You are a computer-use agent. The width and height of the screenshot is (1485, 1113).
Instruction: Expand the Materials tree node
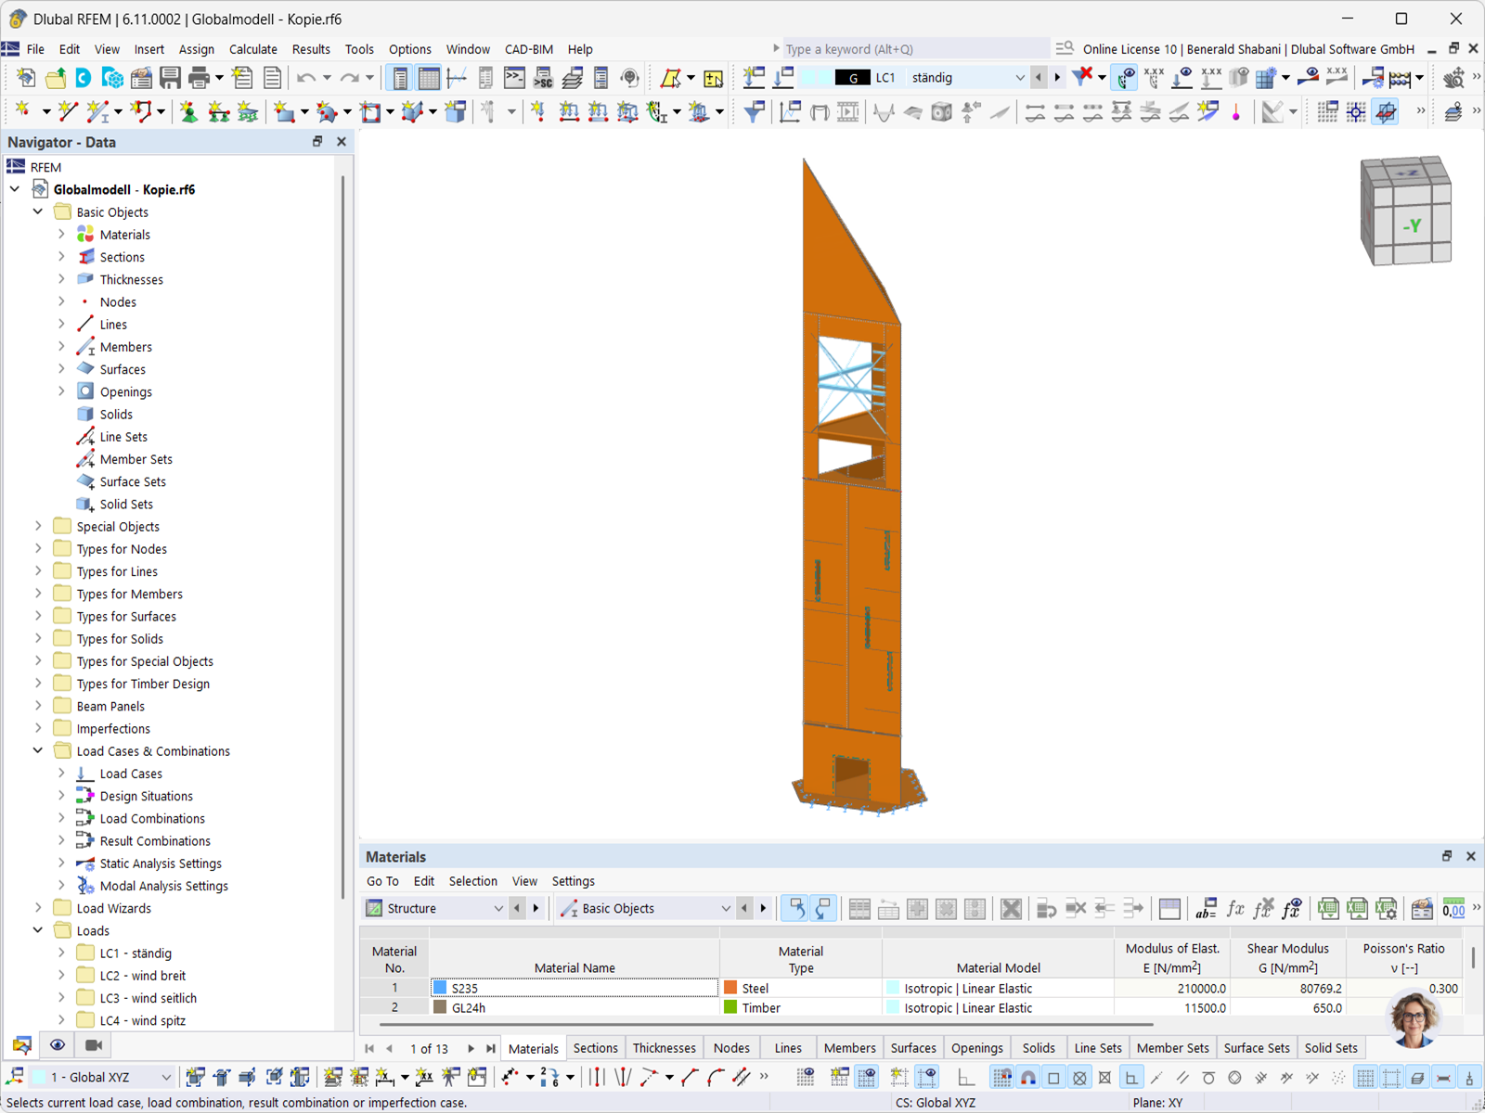59,234
